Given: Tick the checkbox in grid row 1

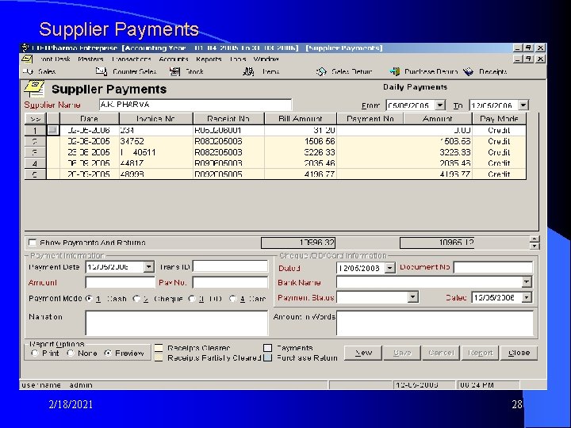Looking at the screenshot, I should coord(53,130).
